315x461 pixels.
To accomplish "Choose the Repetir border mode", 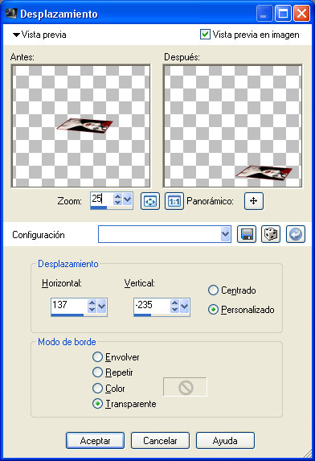I will (x=97, y=373).
